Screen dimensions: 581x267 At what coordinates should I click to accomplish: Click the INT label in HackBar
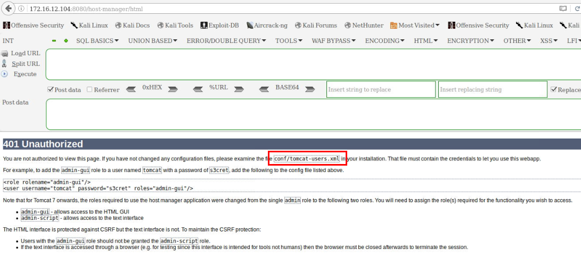[x=8, y=41]
